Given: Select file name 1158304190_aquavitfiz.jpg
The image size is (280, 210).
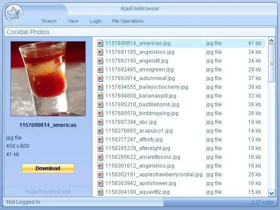Looking at the screenshot, I should 137,192.
